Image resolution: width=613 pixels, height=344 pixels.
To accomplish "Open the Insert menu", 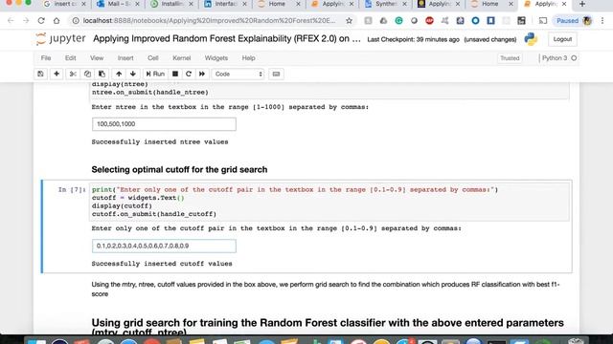I will (125, 57).
